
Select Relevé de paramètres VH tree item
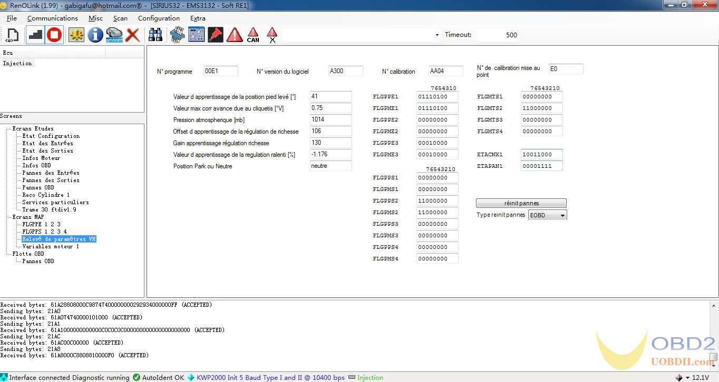[59, 239]
